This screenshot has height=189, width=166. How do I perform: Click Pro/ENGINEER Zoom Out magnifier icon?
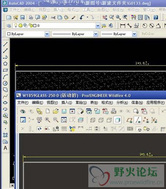coord(56,120)
